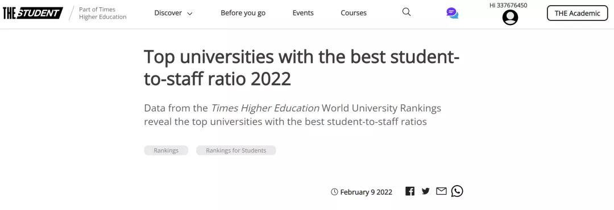Click the Hi 337676450 account greeting
Viewport: 614px width, 210px height.
508,5
